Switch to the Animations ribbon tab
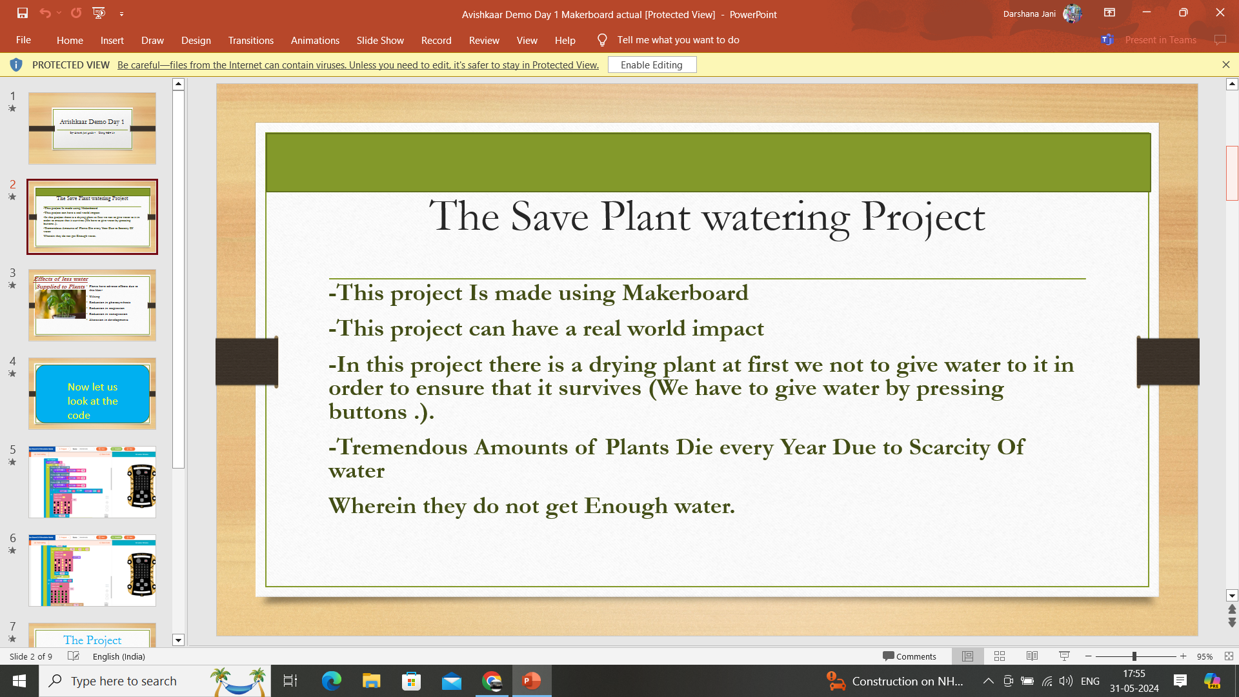Screen dimensions: 1239x697 tap(315, 40)
